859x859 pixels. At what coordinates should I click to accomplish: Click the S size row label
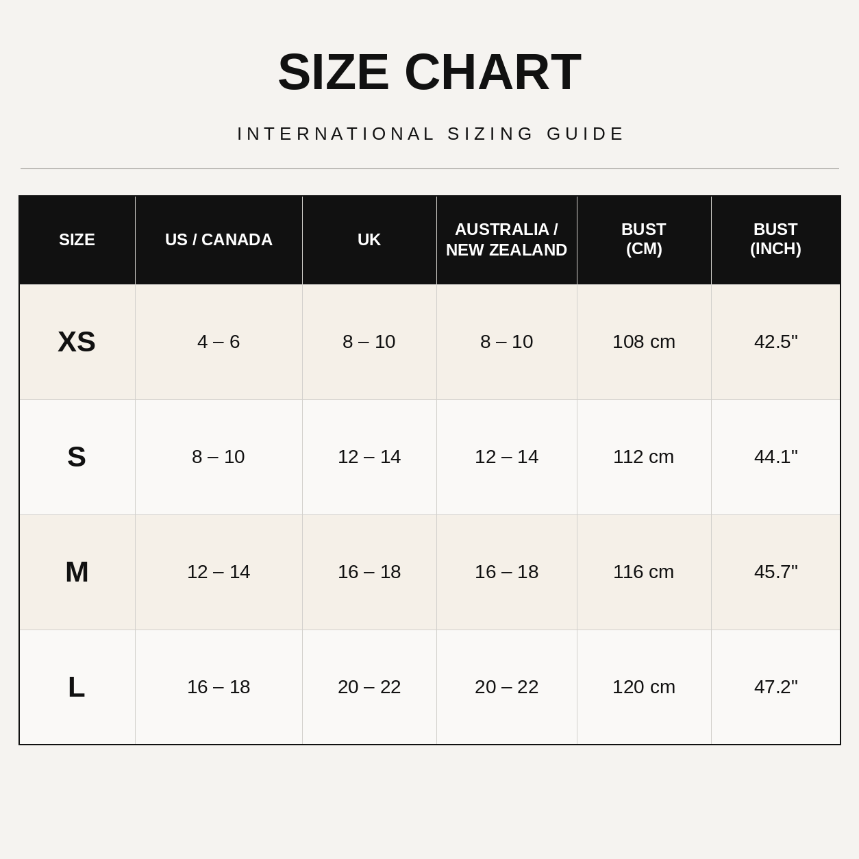coord(77,457)
